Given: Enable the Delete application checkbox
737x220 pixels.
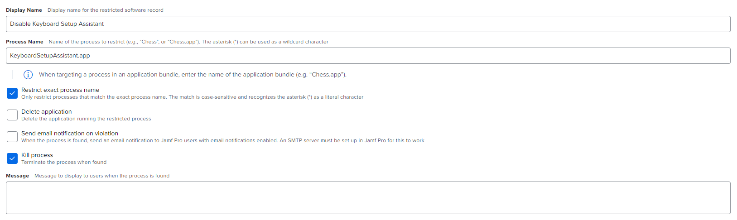Looking at the screenshot, I should (x=12, y=115).
